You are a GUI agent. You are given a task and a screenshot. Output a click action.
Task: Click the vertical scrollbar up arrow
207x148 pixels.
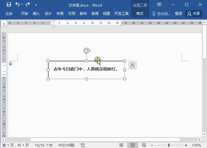click(204, 22)
